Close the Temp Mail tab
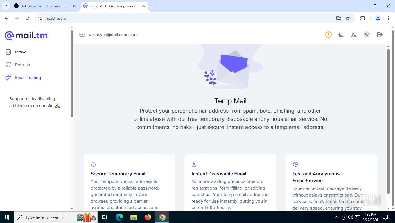This screenshot has height=223, width=395. tap(143, 6)
